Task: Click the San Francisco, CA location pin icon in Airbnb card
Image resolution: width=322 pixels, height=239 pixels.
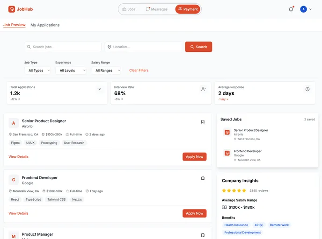Action: 10,134
